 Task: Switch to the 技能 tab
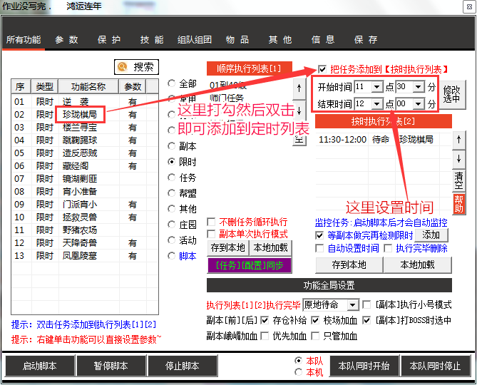[151, 40]
